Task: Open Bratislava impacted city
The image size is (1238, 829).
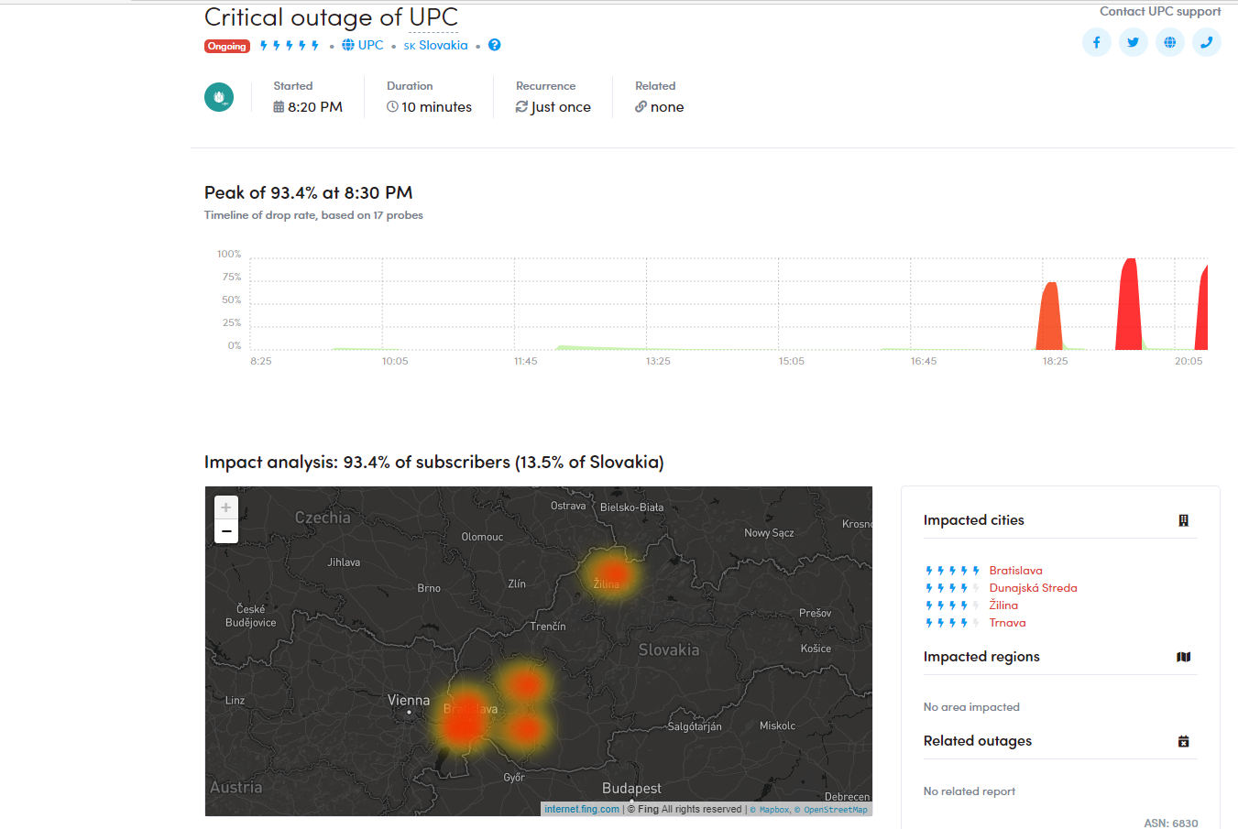Action: pos(1015,571)
